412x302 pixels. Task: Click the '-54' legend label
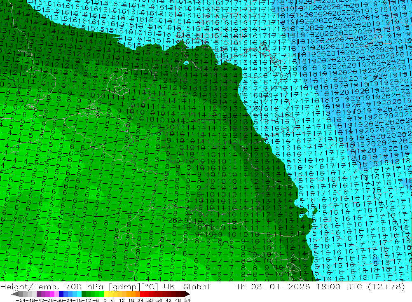coord(21,300)
